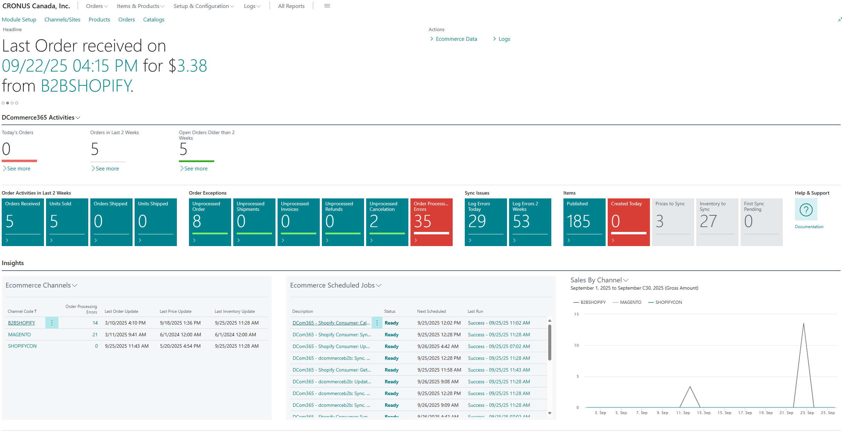
Task: Open Sales By Channel chevron menu
Action: click(626, 280)
